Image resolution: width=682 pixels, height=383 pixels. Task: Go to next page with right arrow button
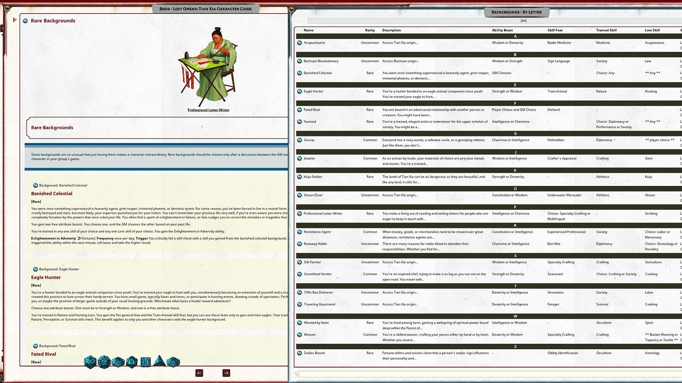pyautogui.click(x=226, y=373)
